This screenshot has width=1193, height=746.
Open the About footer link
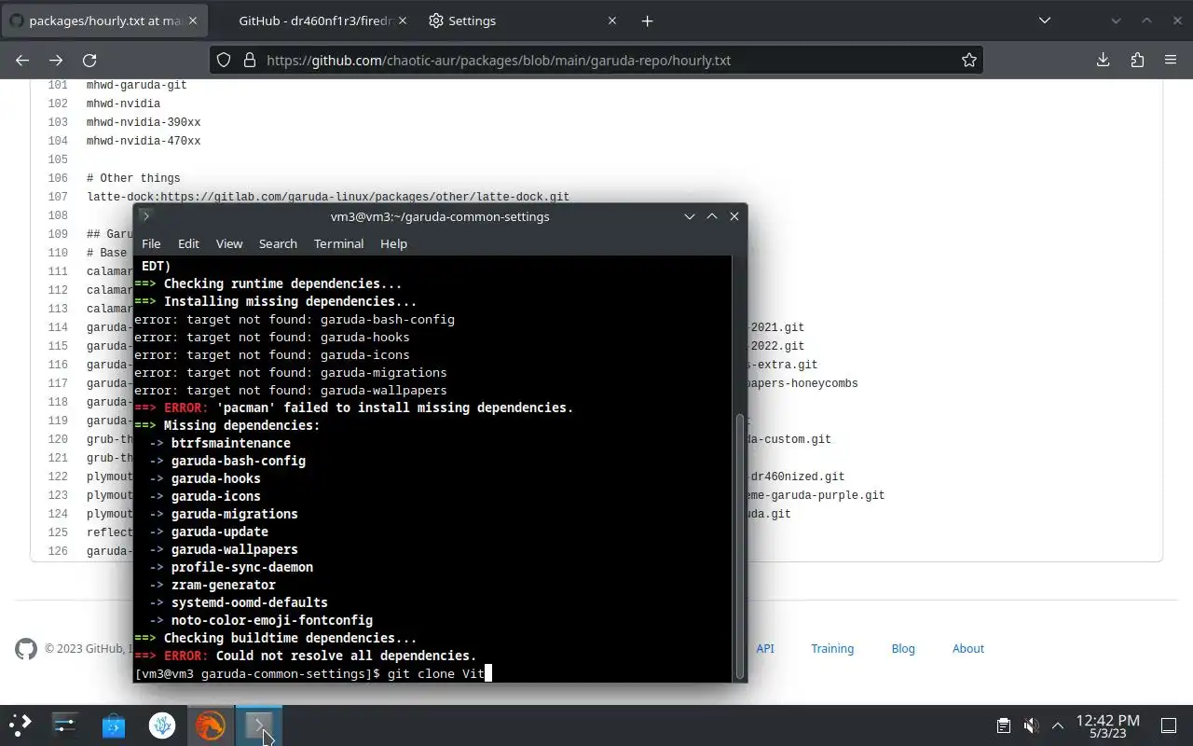[968, 648]
